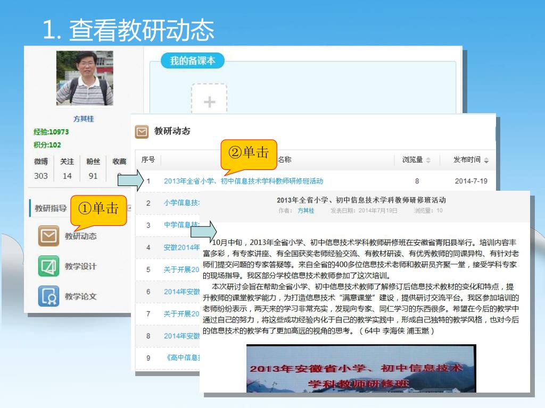Viewport: 545px width, 408px height.
Task: Select the 教研动态 sidebar menu item
Action: tap(81, 236)
